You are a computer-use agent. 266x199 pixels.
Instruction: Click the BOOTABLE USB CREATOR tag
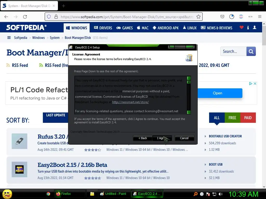pos(225,136)
